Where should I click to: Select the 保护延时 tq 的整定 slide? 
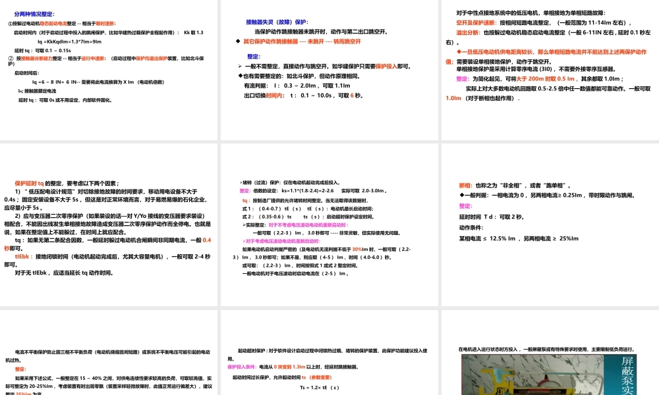pyautogui.click(x=109, y=224)
